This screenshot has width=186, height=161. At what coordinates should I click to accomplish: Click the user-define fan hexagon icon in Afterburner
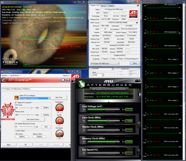(139, 152)
